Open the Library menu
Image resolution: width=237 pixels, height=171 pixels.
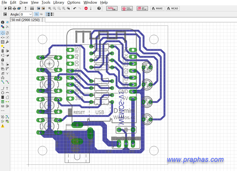(59, 2)
